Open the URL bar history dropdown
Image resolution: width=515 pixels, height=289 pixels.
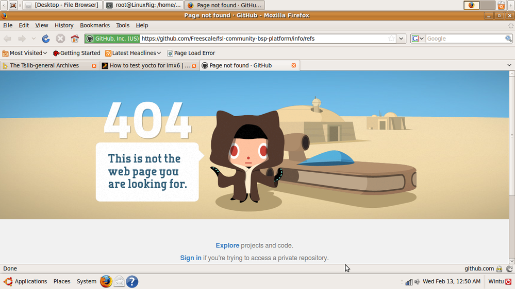pyautogui.click(x=401, y=39)
